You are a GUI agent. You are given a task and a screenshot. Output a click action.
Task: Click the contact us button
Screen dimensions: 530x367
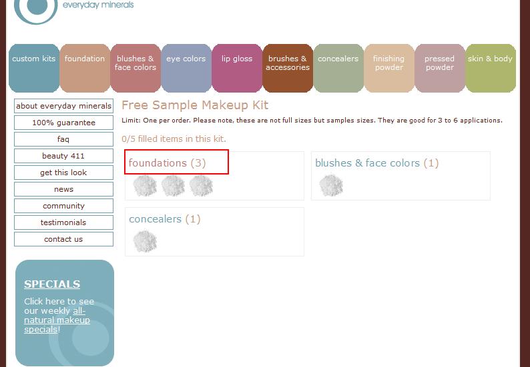point(63,239)
